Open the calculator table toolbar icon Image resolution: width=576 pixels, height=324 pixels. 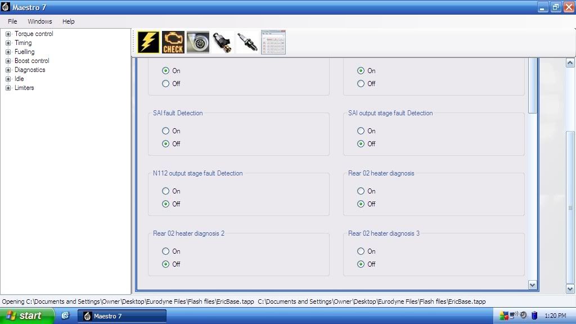pyautogui.click(x=273, y=42)
